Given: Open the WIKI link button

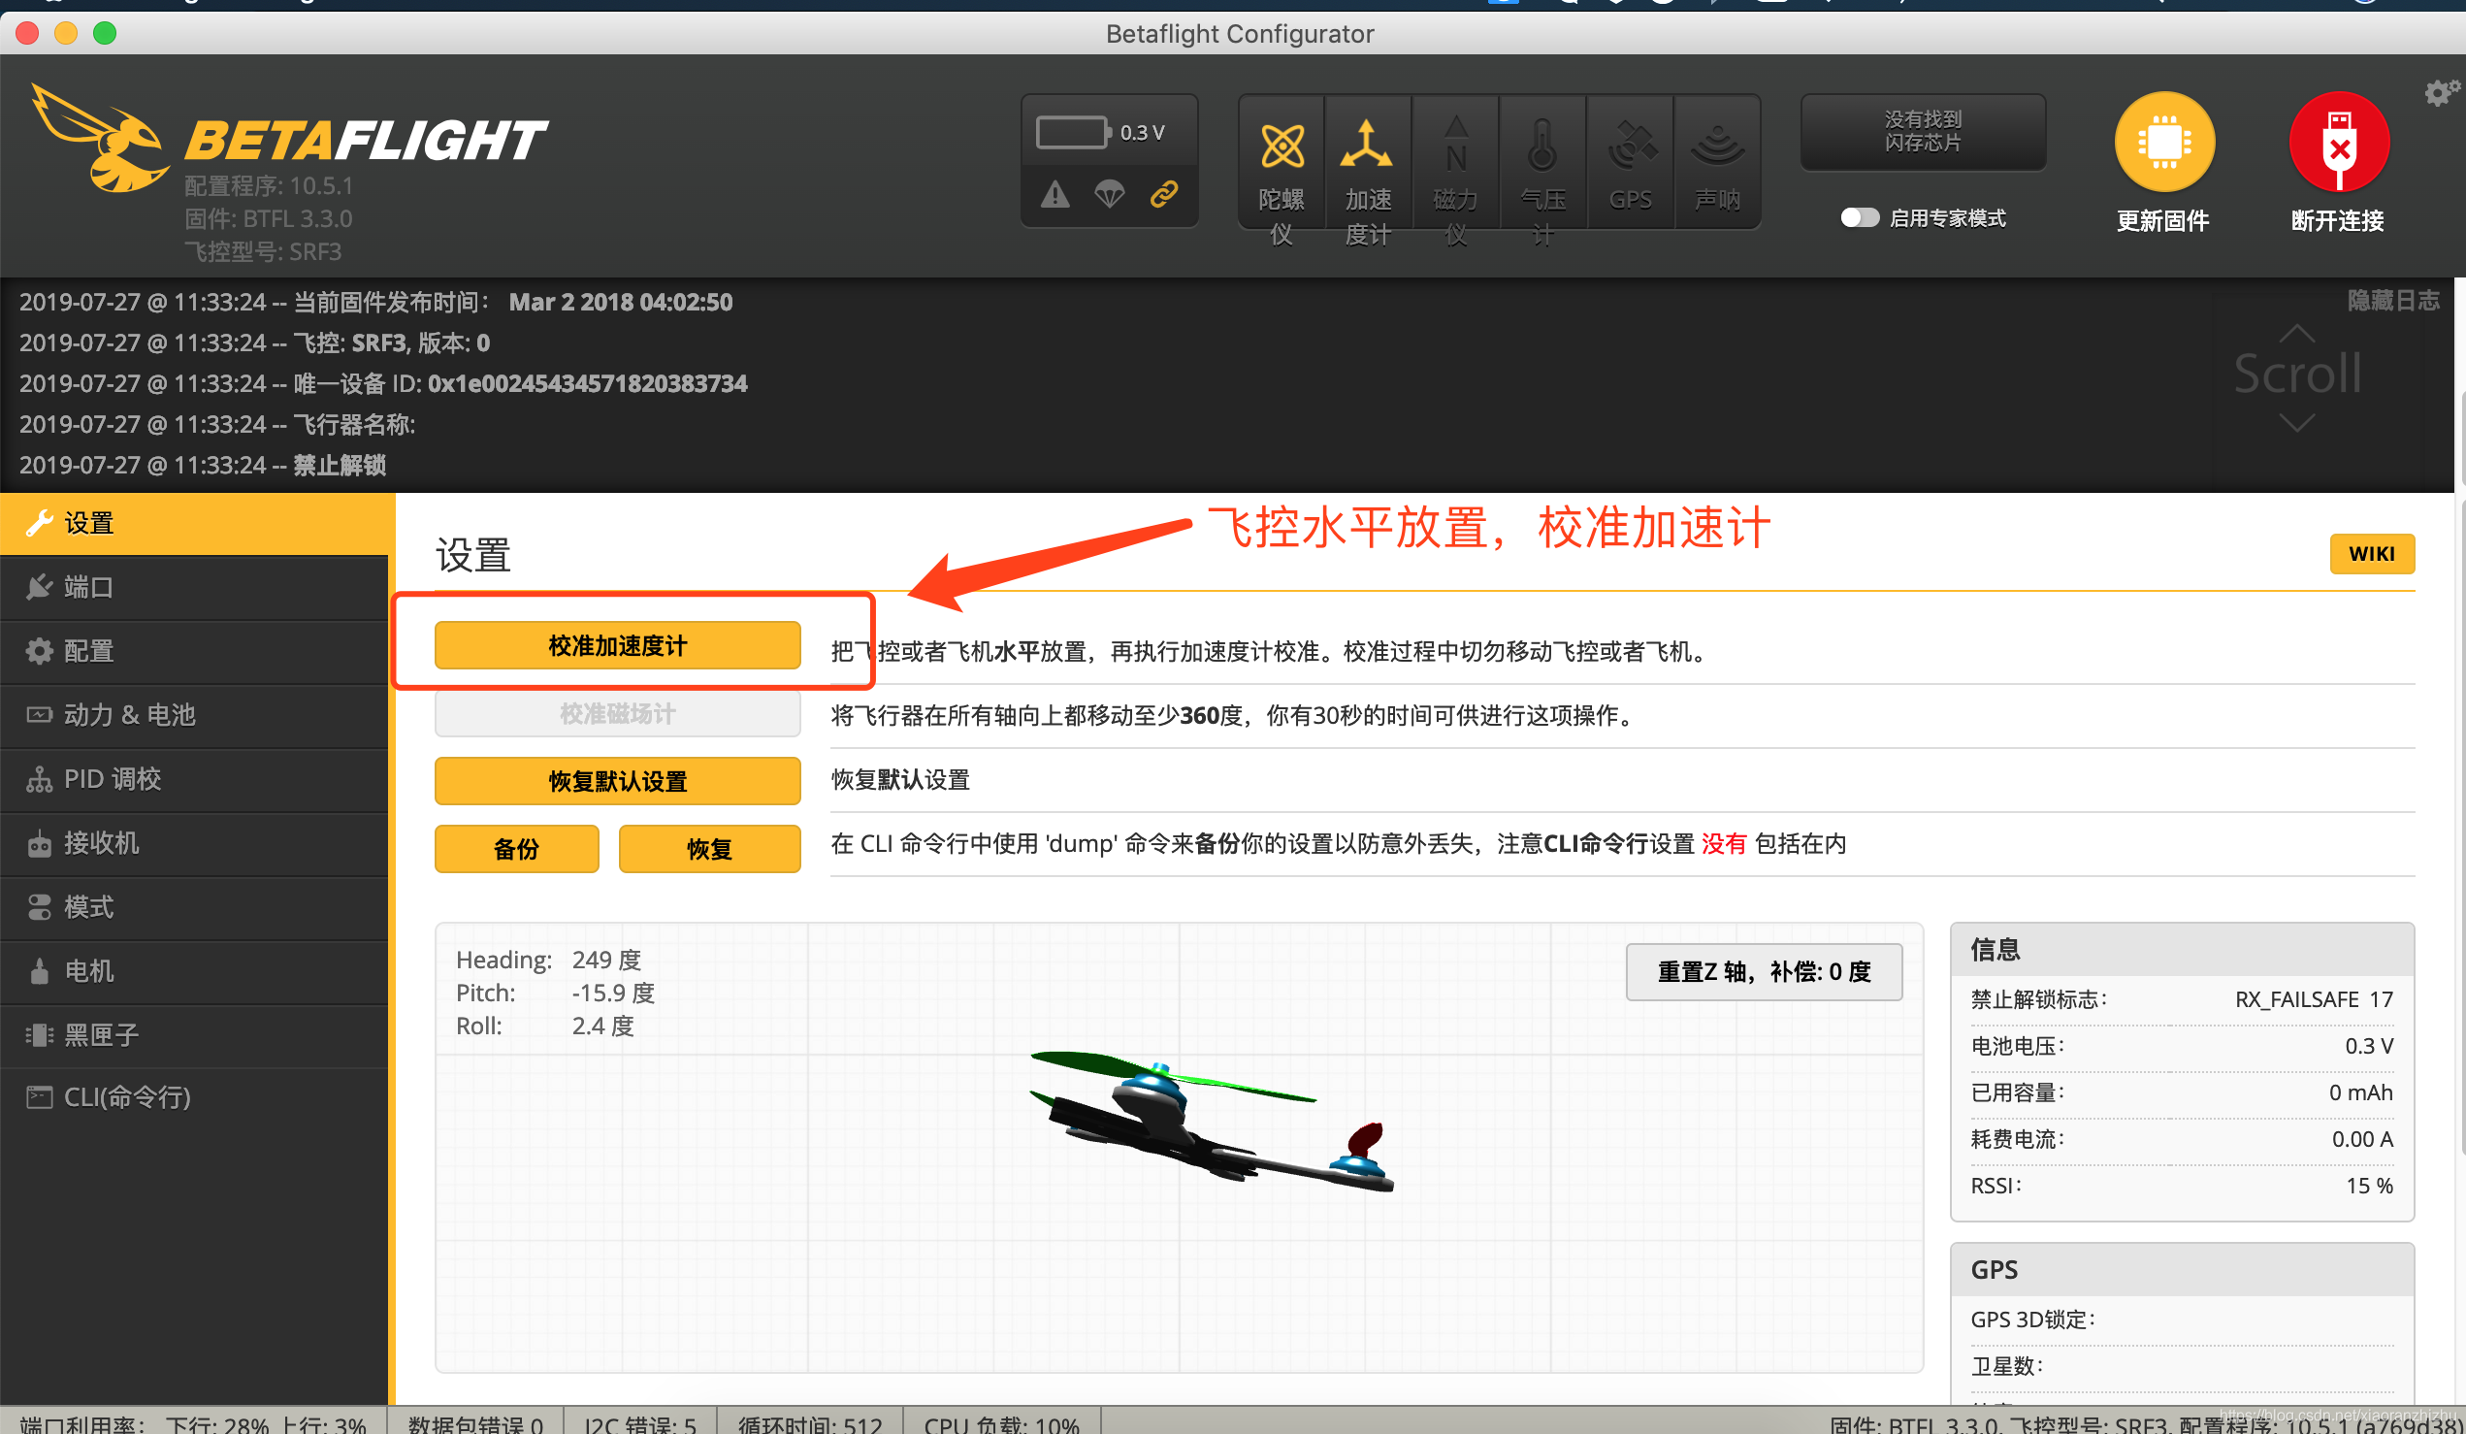Looking at the screenshot, I should coord(2372,554).
